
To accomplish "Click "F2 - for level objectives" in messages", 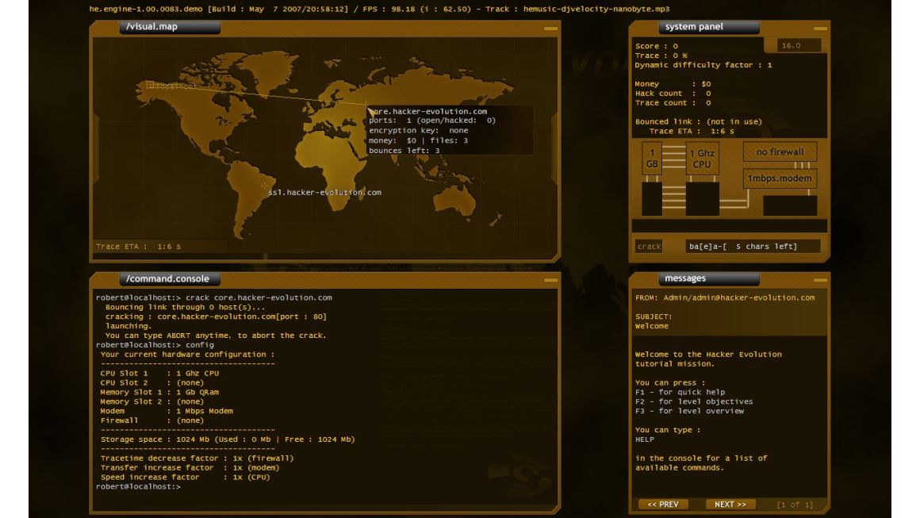I will [x=694, y=401].
